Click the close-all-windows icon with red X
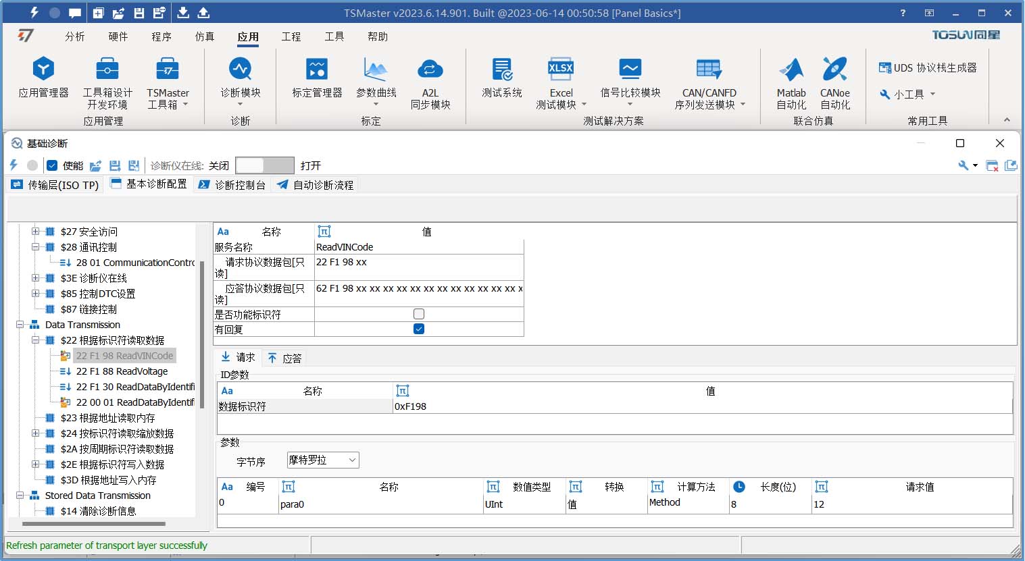This screenshot has height=561, width=1025. 992,165
